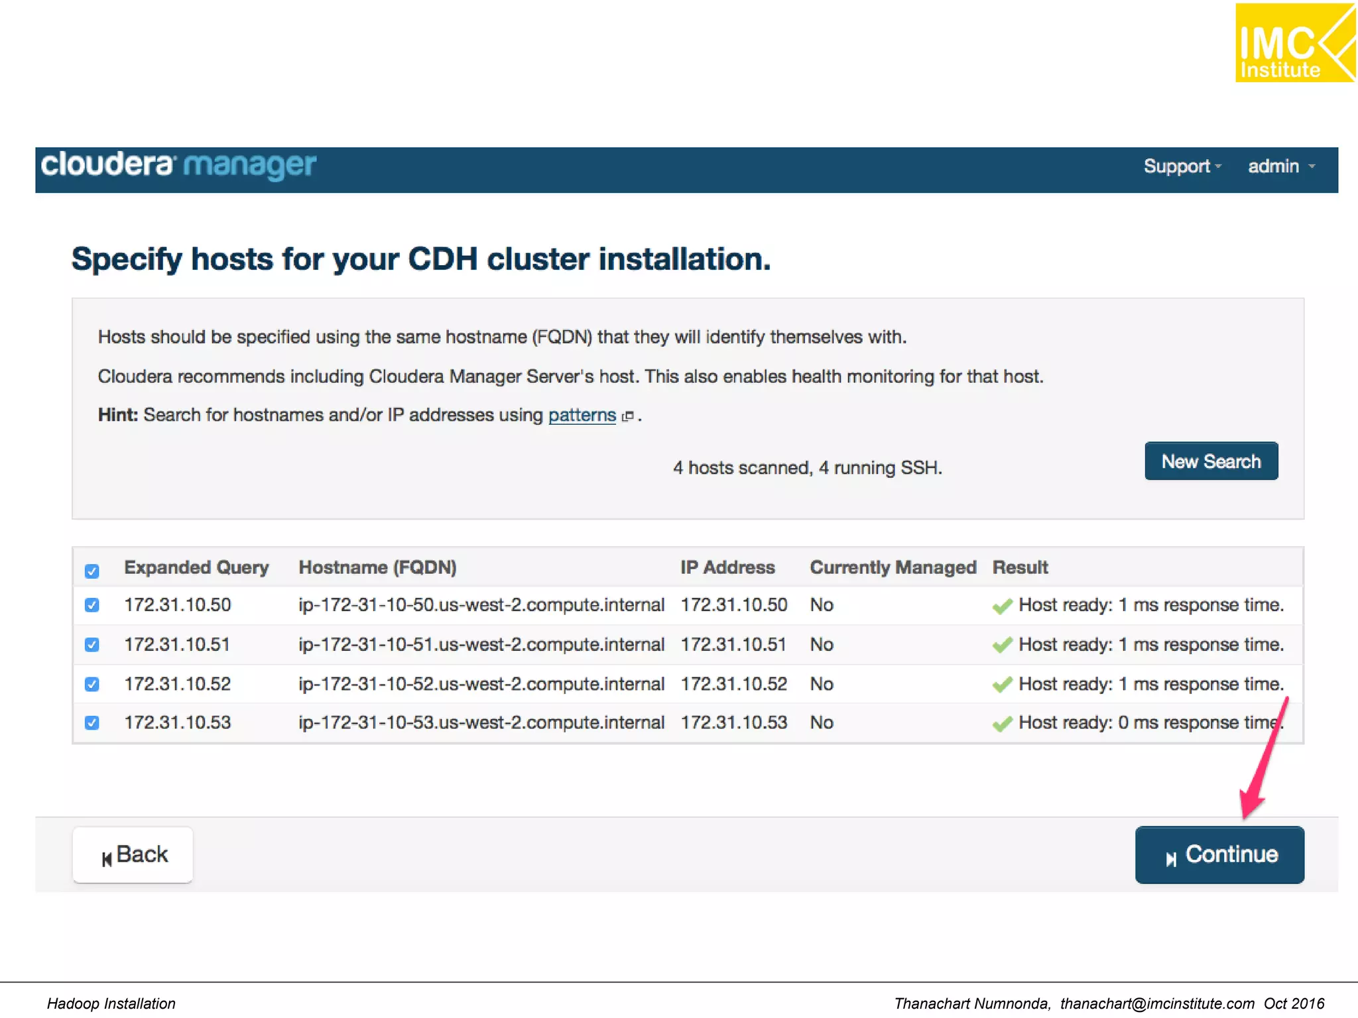Click green checkmark for host 172.31.10.52

pyautogui.click(x=1002, y=684)
